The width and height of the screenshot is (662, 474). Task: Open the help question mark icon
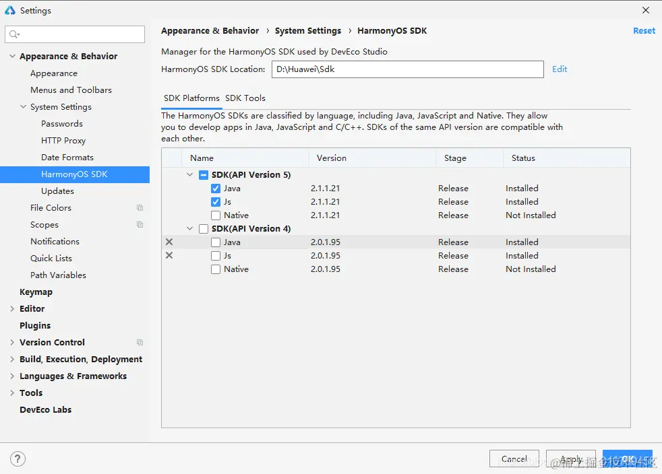pyautogui.click(x=18, y=459)
